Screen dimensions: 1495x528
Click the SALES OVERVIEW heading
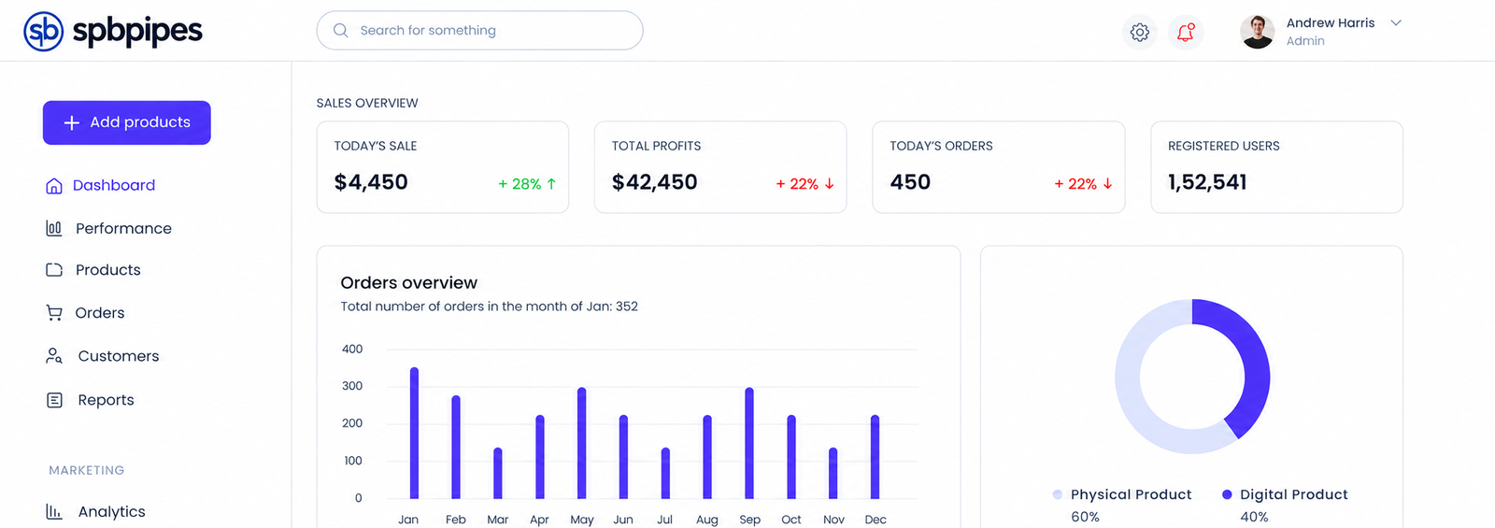(x=367, y=103)
